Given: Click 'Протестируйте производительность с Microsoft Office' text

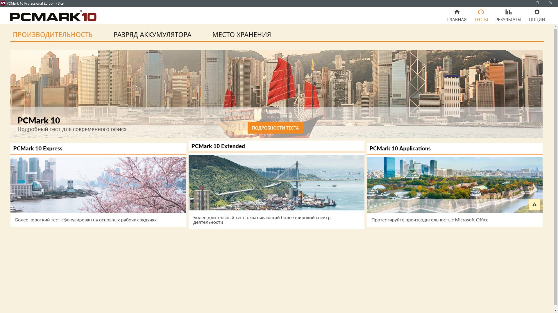Looking at the screenshot, I should click(430, 220).
